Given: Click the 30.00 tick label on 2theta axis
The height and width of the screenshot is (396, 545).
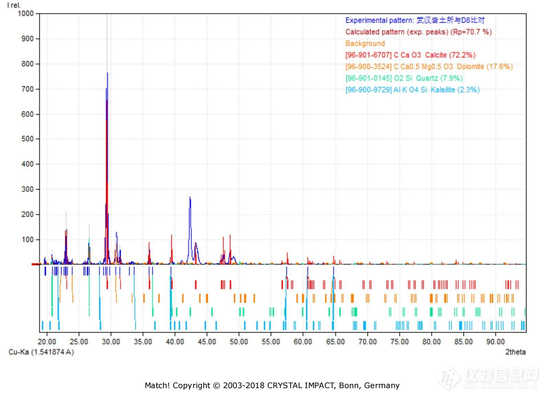Looking at the screenshot, I should coord(111,342).
